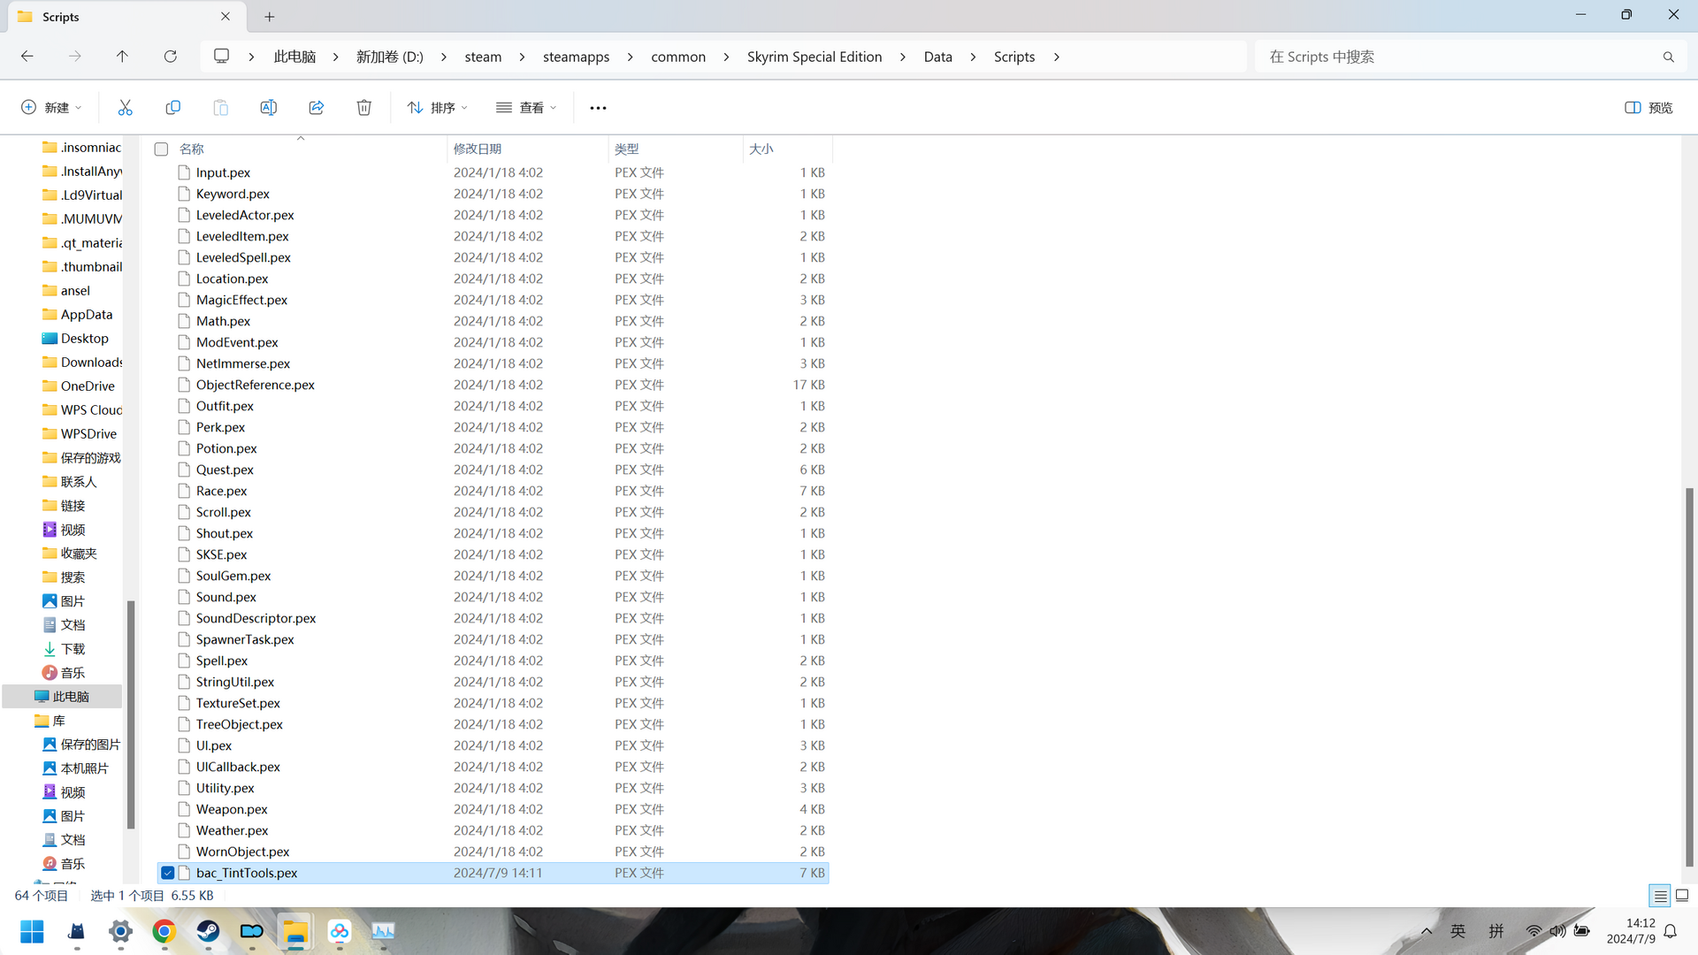Open Steam from the taskbar
Image resolution: width=1698 pixels, height=955 pixels.
(x=208, y=931)
